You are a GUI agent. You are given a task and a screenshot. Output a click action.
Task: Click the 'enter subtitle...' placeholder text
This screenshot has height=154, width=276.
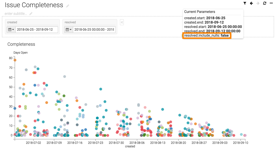tap(16, 14)
